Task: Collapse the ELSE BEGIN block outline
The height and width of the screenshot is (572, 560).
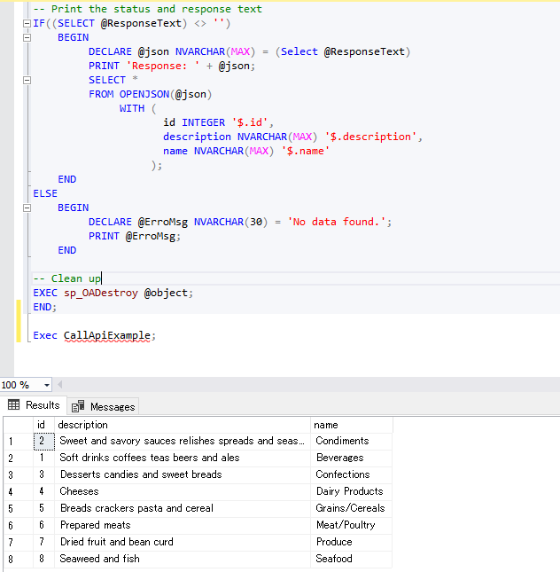Action: click(x=27, y=208)
